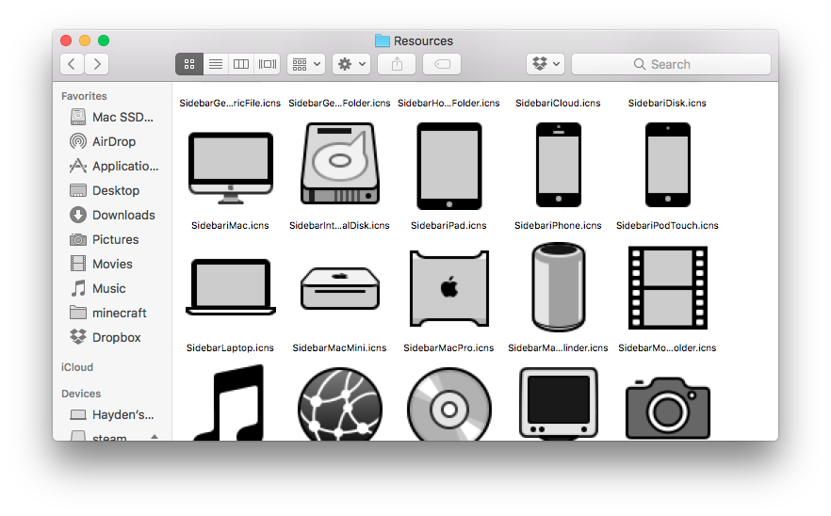Image resolution: width=831 pixels, height=516 pixels.
Task: Select Hayden's device in sidebar
Action: coord(112,414)
